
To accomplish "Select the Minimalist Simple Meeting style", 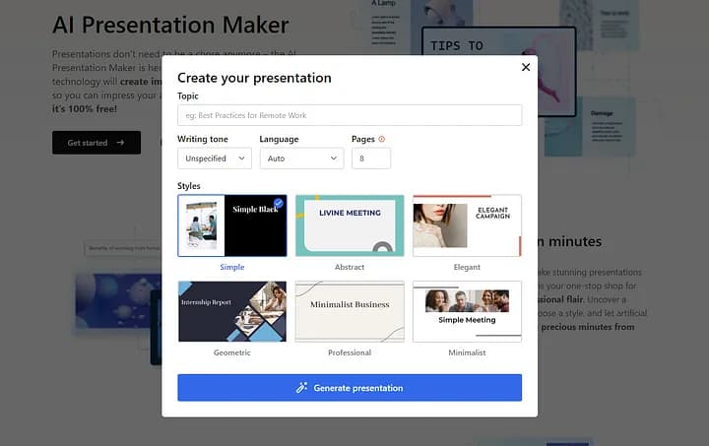I will coord(467,311).
